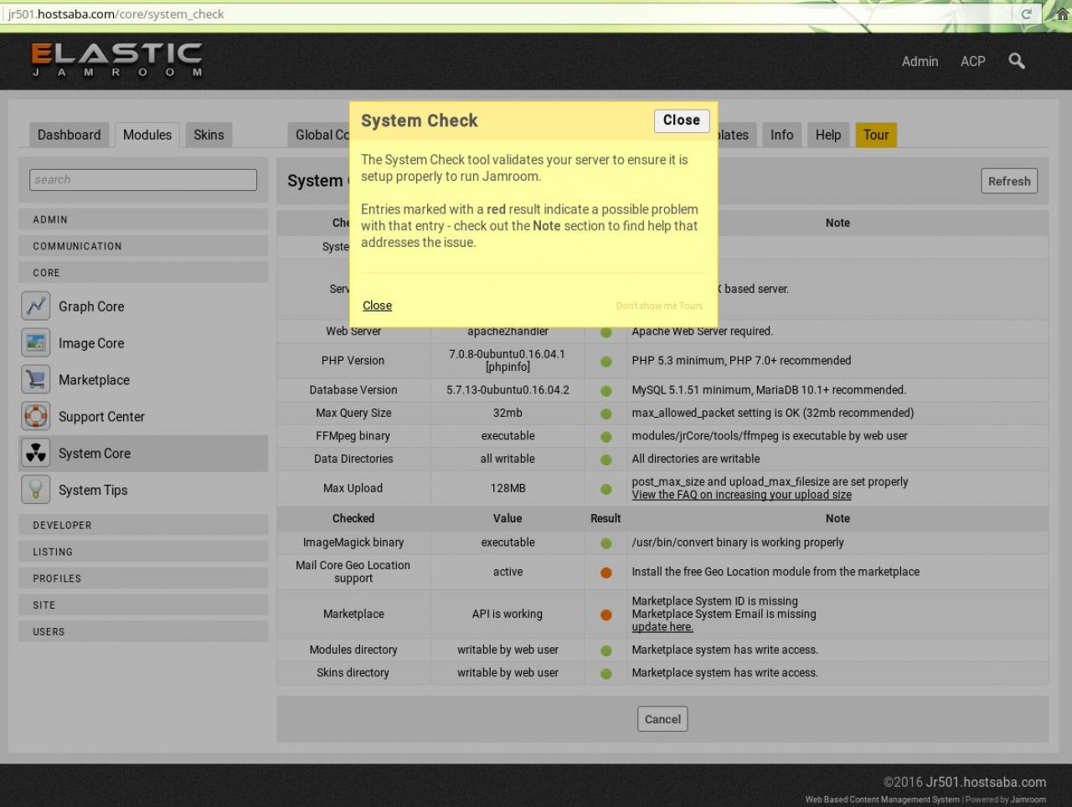The image size is (1072, 807).
Task: Select the Marketplace cart icon
Action: click(36, 380)
